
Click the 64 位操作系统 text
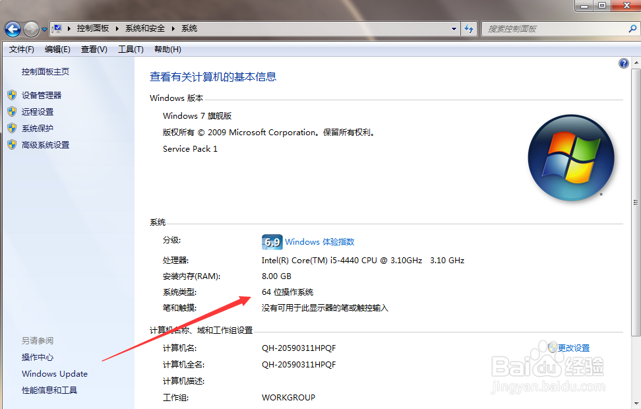(x=288, y=292)
